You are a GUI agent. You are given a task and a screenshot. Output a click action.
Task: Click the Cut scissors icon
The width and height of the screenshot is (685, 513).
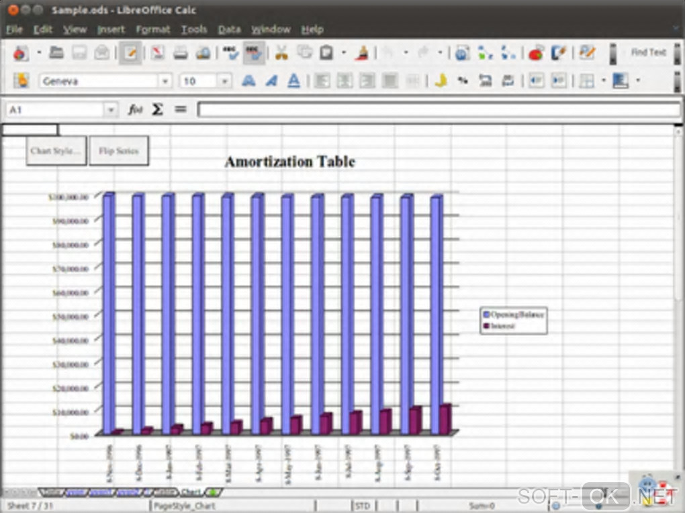282,53
